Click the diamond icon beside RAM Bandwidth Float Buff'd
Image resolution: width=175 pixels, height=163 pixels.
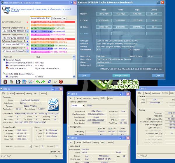pyautogui.click(x=7, y=65)
